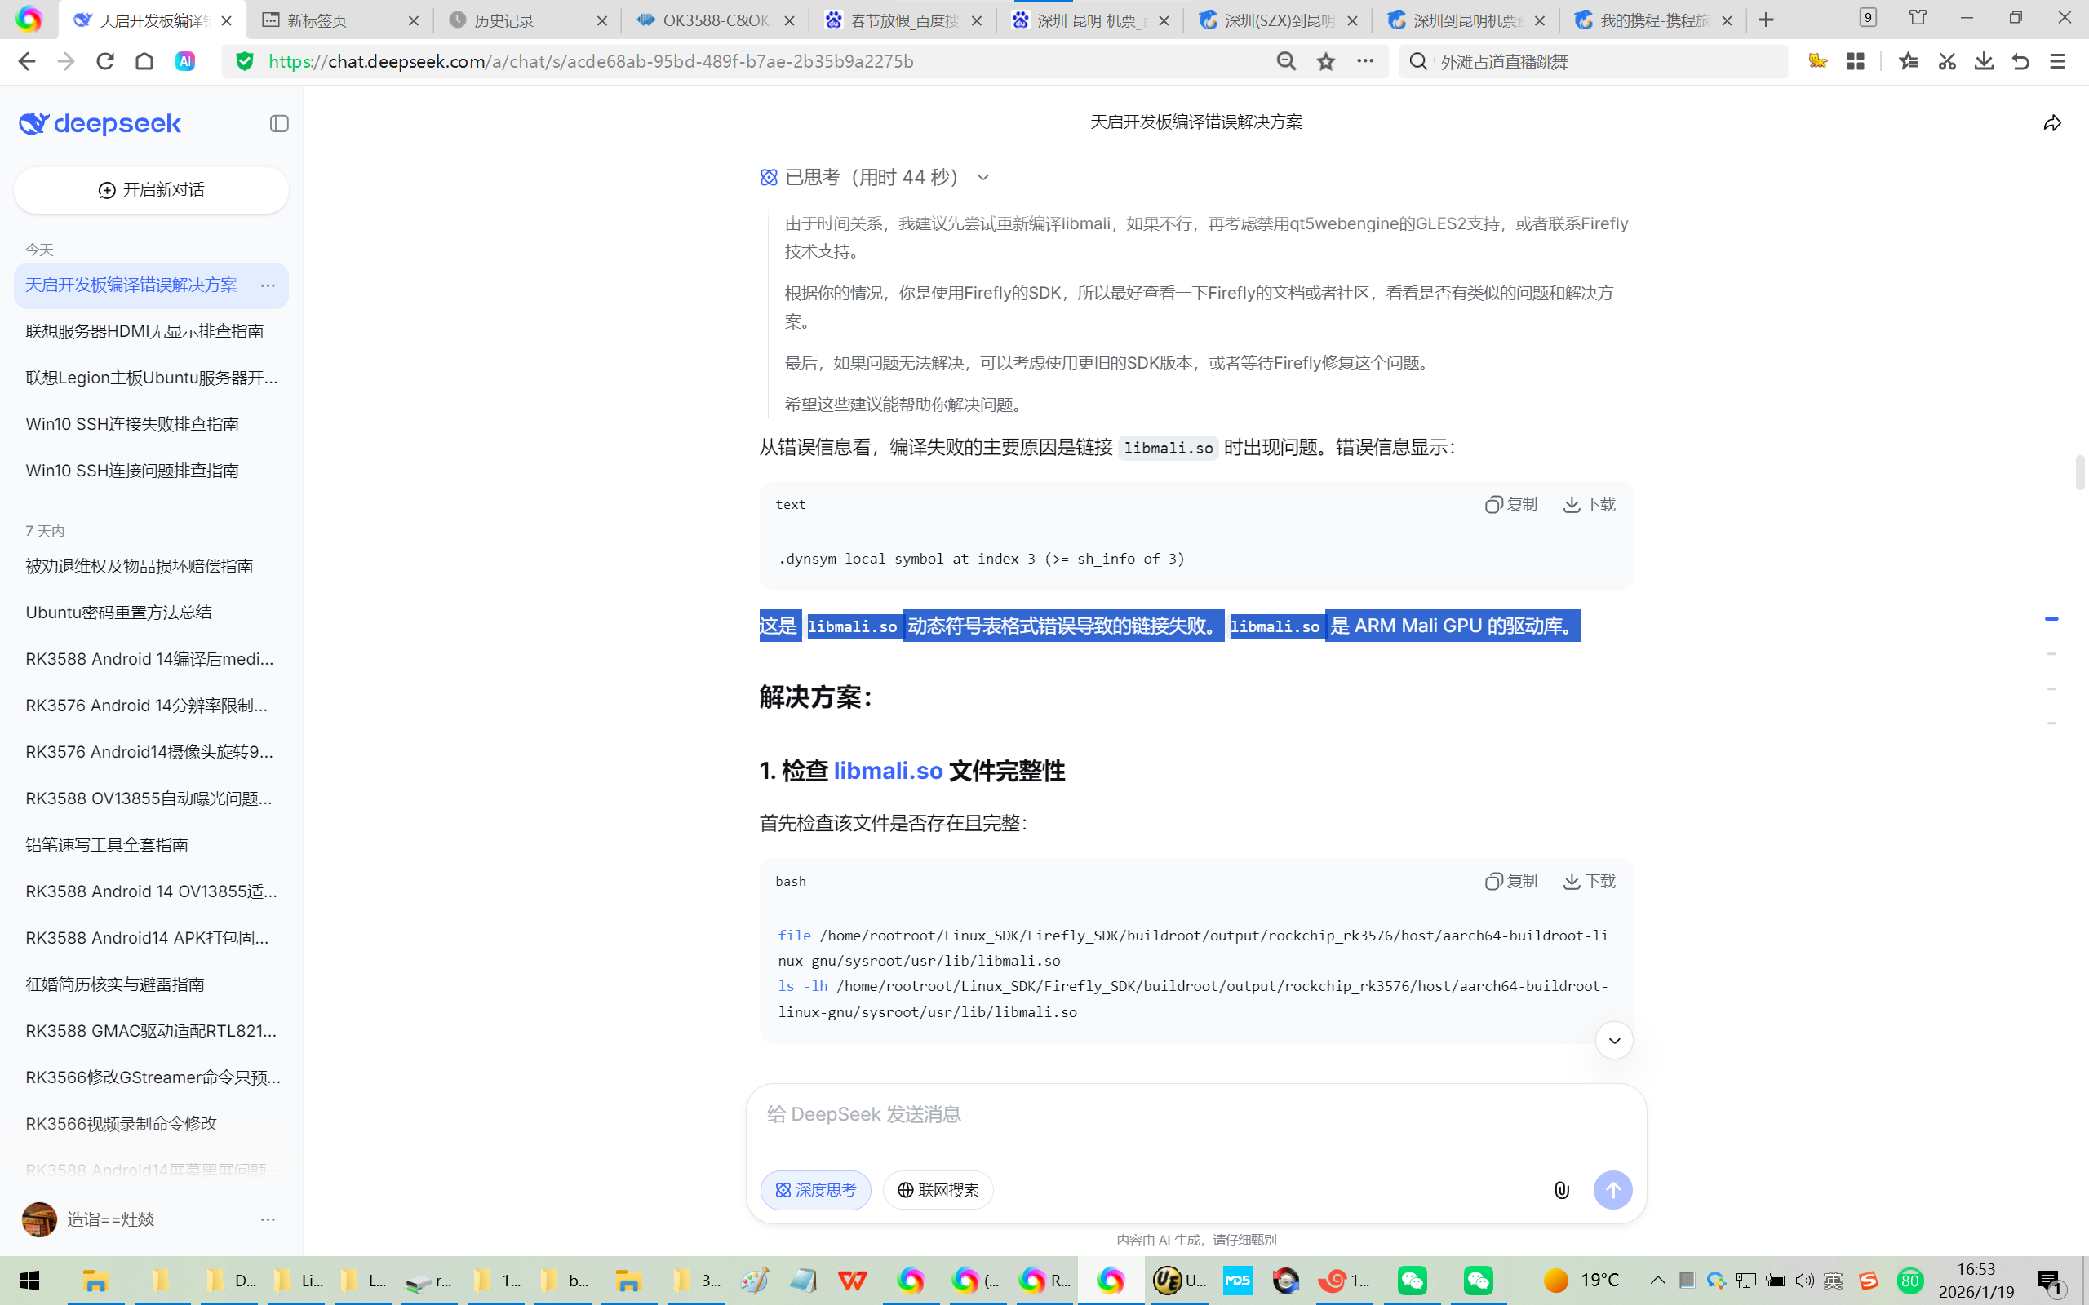Click the page vertical scrollbar thumb
2089x1305 pixels.
pyautogui.click(x=2079, y=472)
